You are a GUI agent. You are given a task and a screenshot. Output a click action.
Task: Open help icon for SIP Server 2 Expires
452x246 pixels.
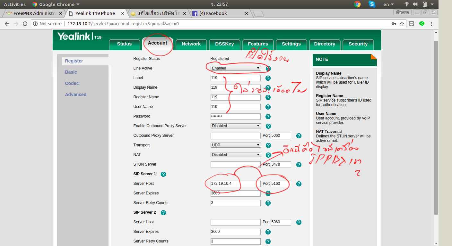coord(268,232)
